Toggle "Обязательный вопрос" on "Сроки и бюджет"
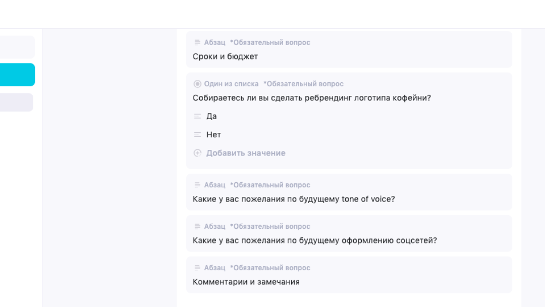 click(x=270, y=42)
